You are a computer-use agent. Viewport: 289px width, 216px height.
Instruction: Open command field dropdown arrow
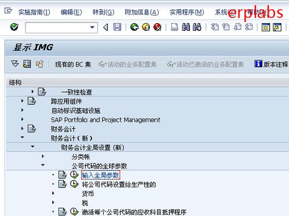click(x=92, y=27)
